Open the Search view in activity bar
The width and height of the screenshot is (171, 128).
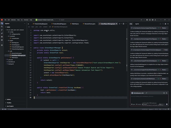[x=2, y=27]
